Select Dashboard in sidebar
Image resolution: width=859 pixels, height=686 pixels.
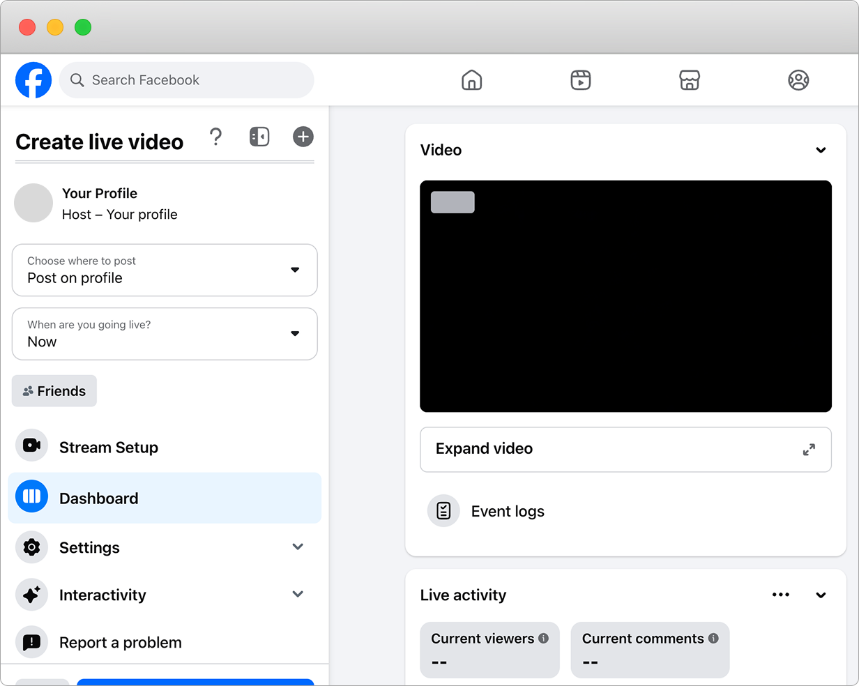tap(165, 498)
